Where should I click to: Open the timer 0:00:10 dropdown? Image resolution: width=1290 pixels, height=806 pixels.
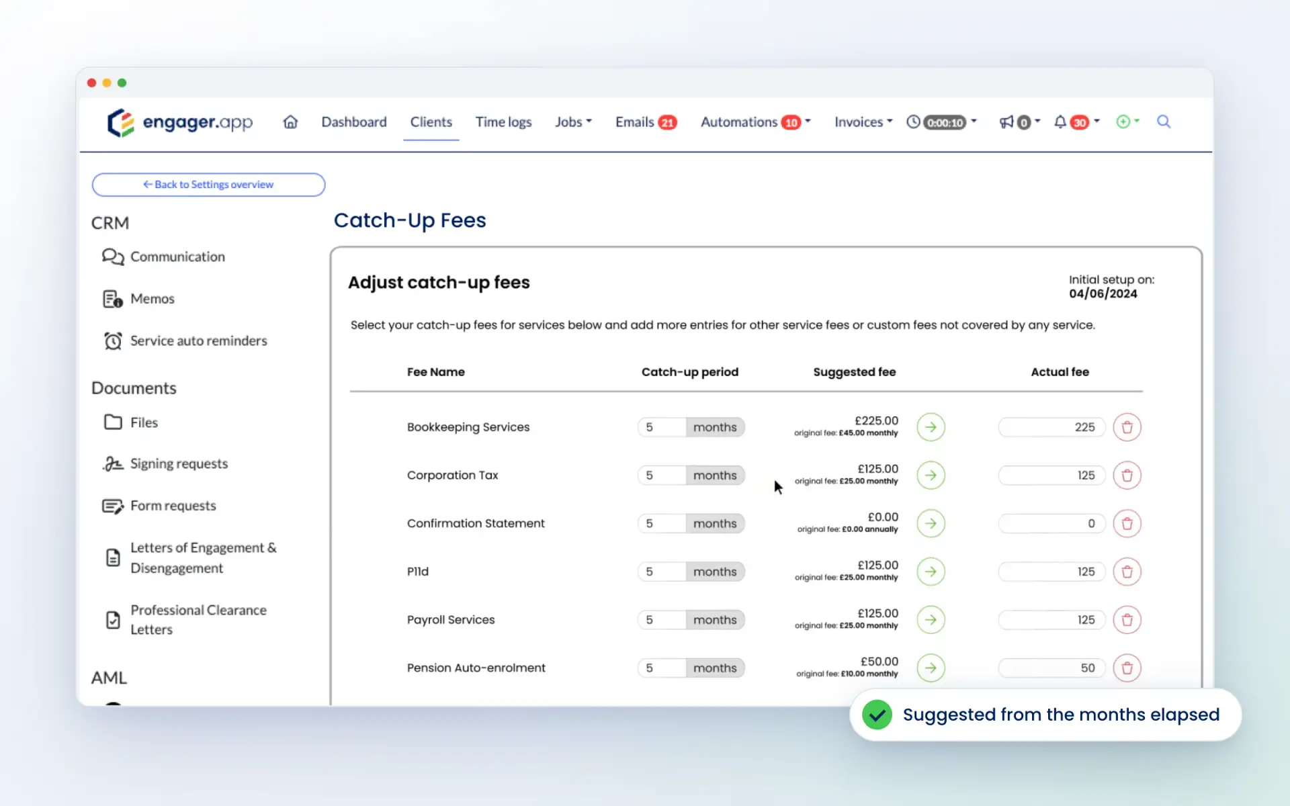pos(942,122)
